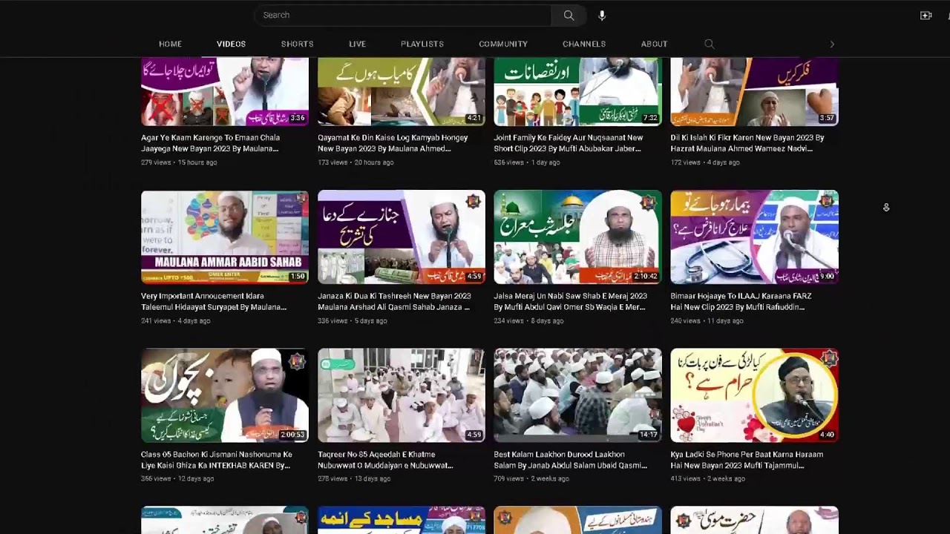Screen dimensions: 950x534
Task: Open 'Best Kalam Laakhon Durood' title
Action: pos(571,460)
